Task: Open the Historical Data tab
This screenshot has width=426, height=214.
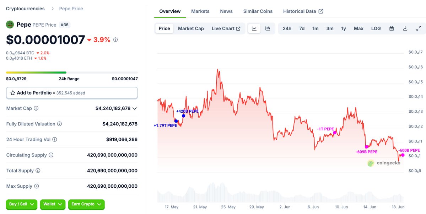Action: (x=303, y=11)
